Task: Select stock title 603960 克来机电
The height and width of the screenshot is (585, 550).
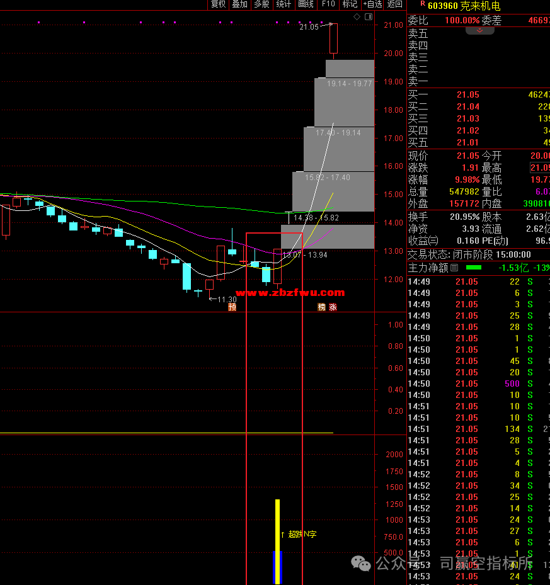Action: point(464,6)
